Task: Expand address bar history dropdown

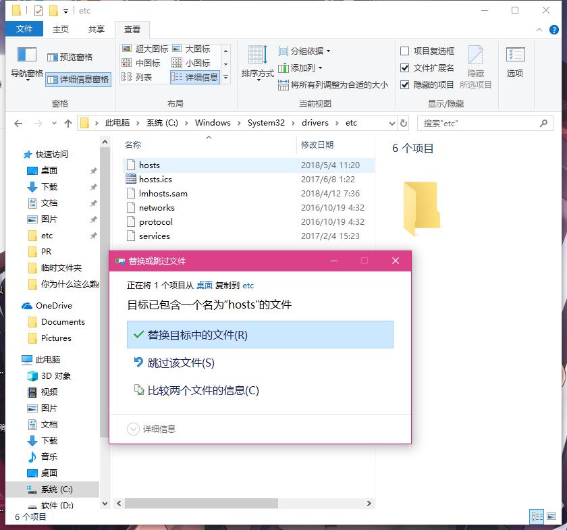Action: [391, 124]
